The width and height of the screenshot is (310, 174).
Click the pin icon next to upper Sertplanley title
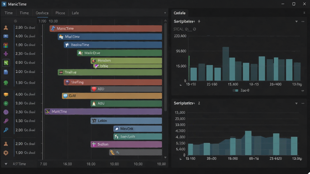click(x=199, y=21)
